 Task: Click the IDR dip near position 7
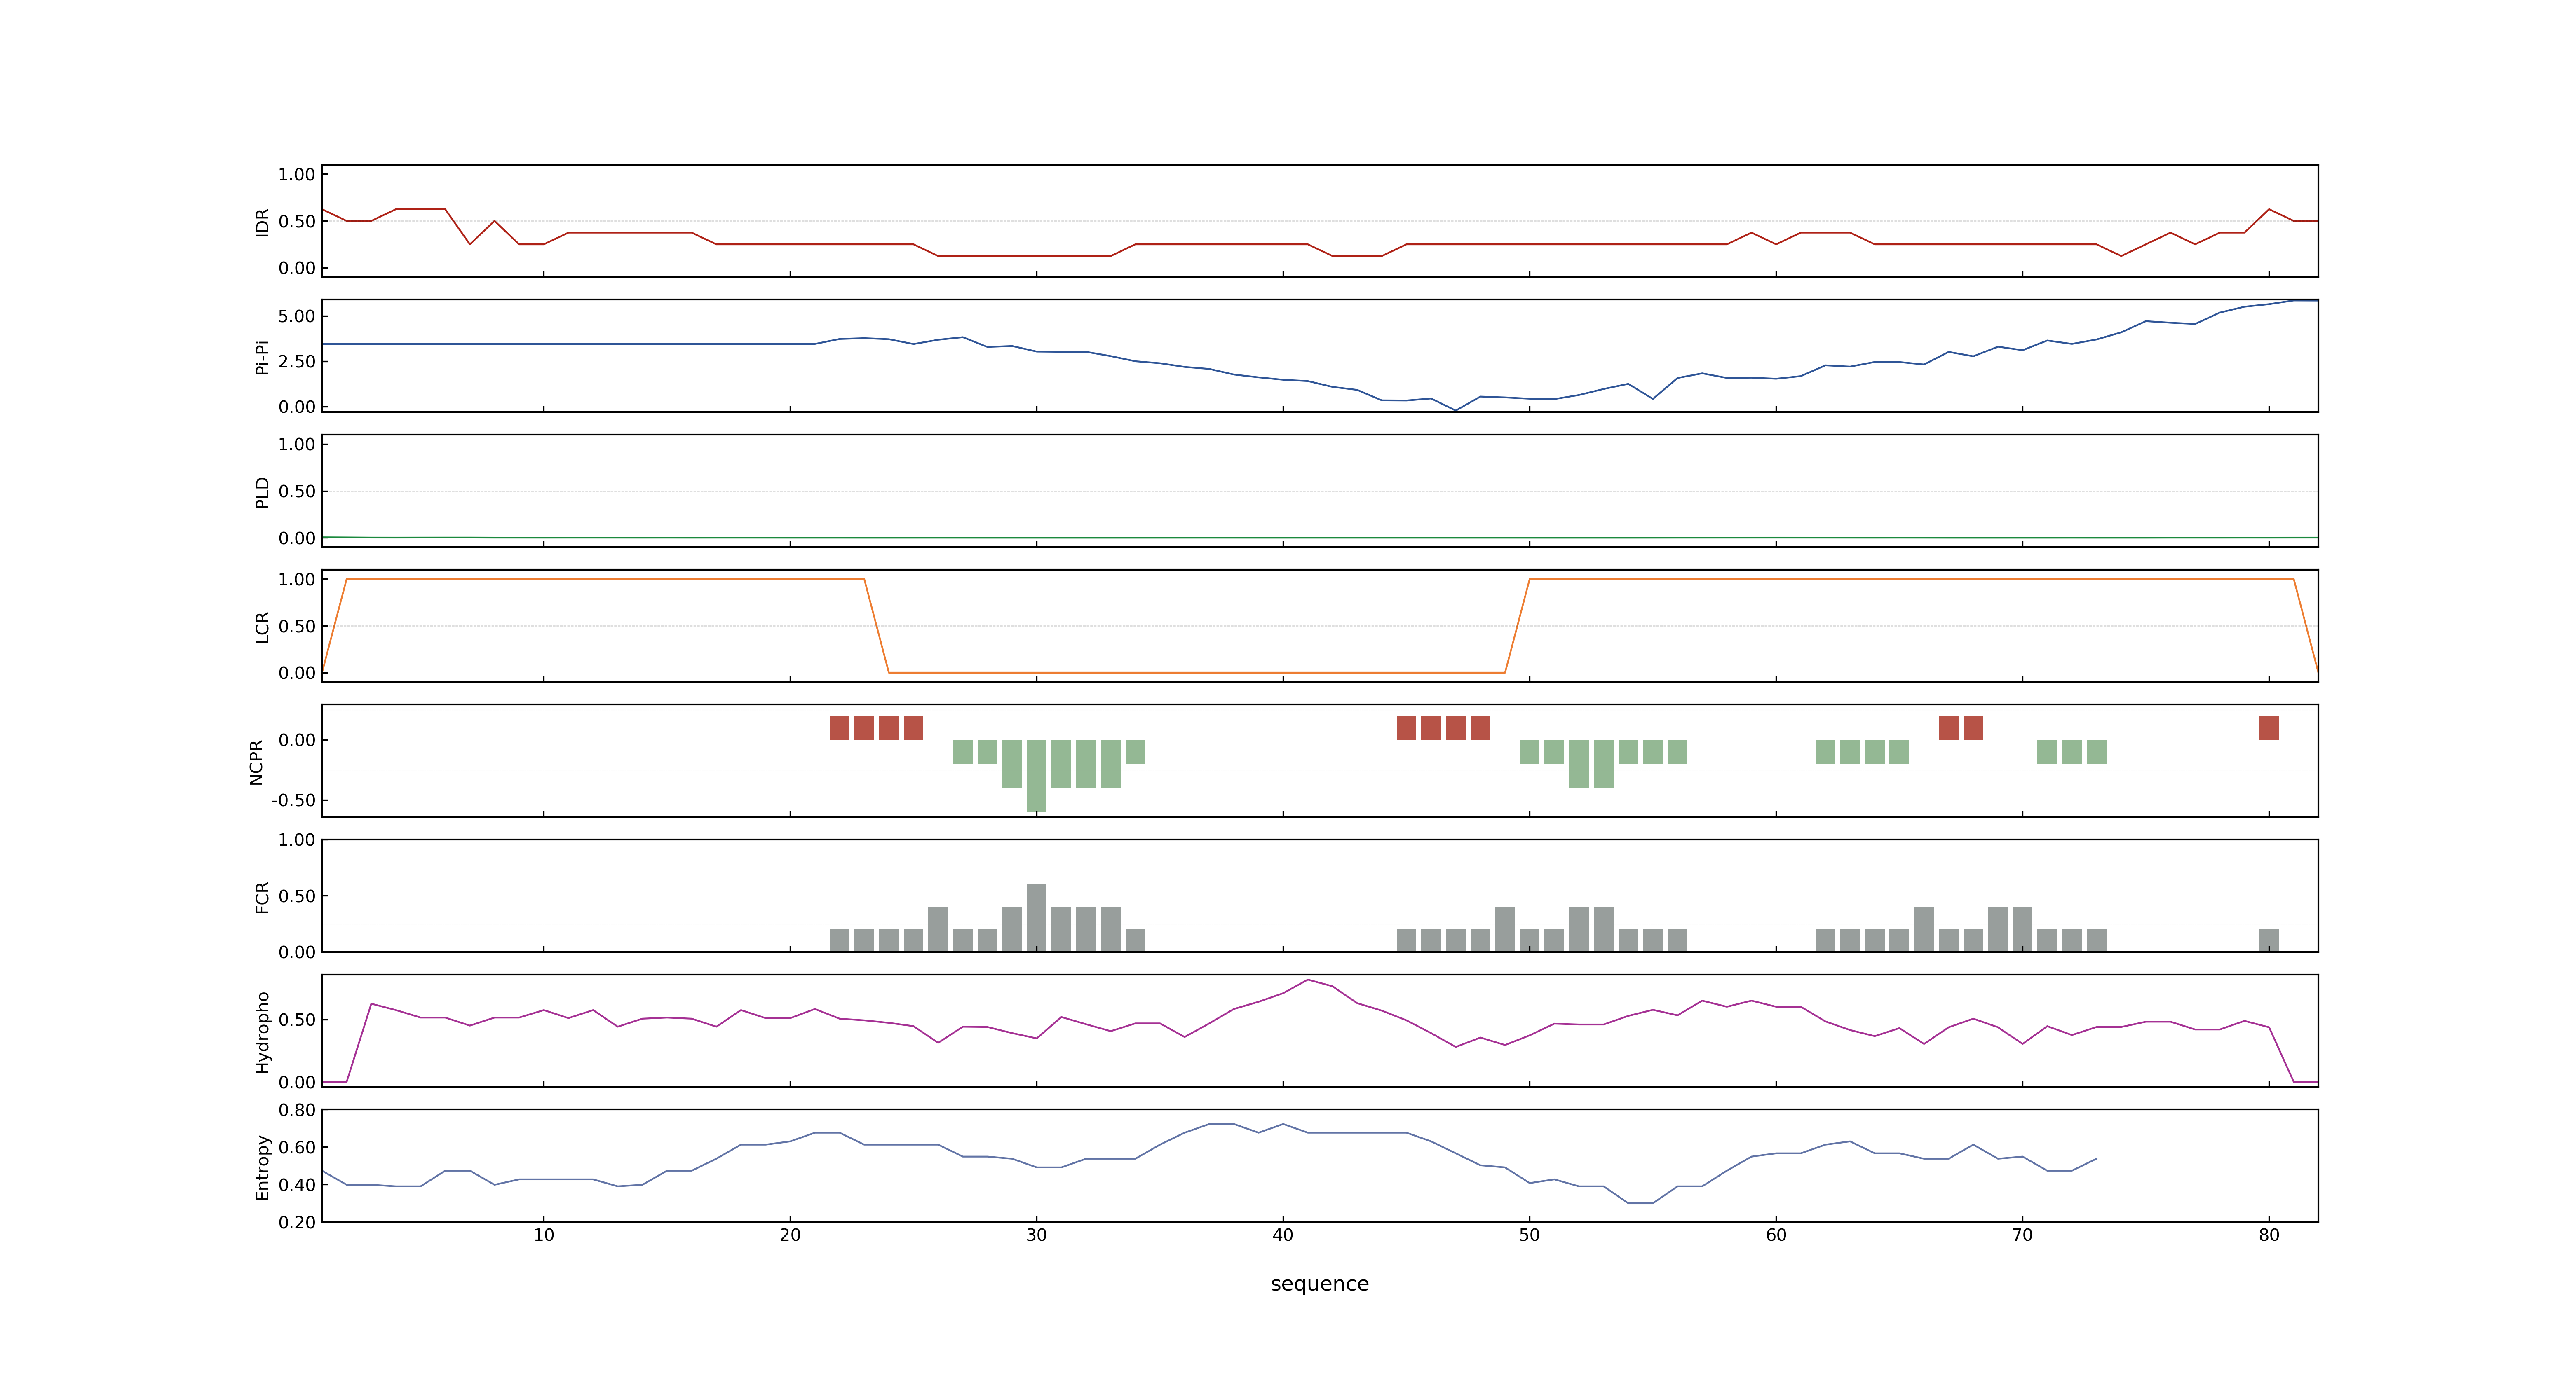click(x=470, y=244)
